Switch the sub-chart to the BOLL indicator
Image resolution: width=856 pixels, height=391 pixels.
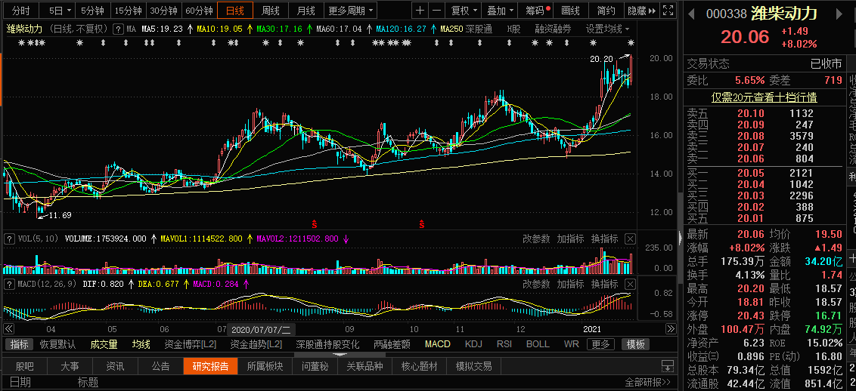point(538,344)
